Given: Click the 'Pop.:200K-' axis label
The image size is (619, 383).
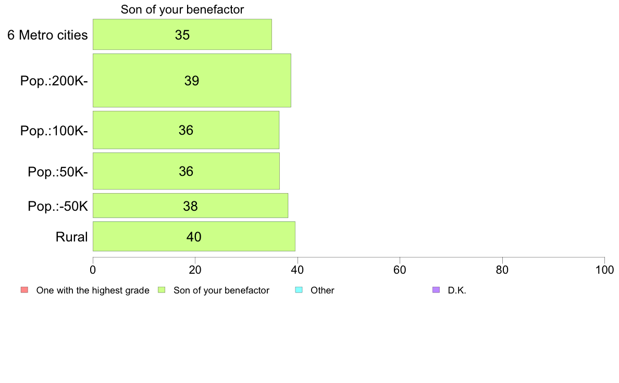Looking at the screenshot, I should [x=54, y=81].
